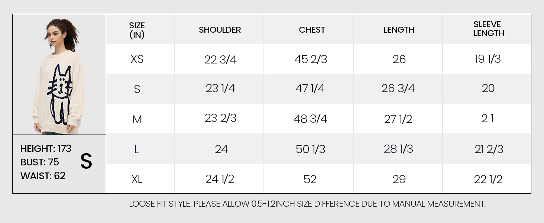544x223 pixels.
Task: Click the XL chest value 52
Action: 310,179
